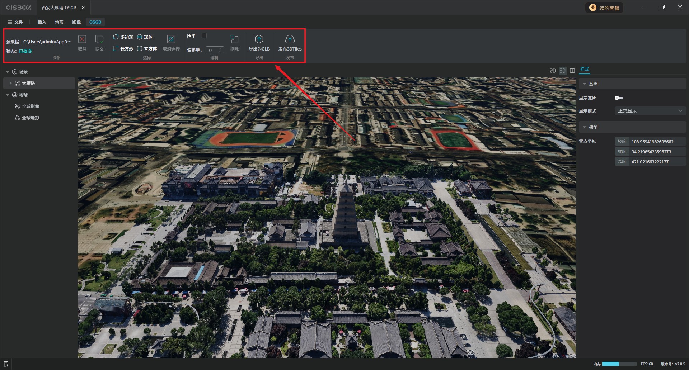689x370 pixels.
Task: Select the Polygon (多边形) selection tool
Action: 123,37
